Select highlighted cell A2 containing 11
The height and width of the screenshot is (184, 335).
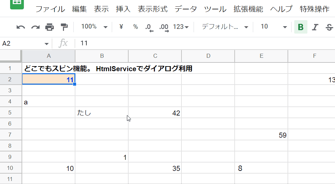click(x=49, y=79)
